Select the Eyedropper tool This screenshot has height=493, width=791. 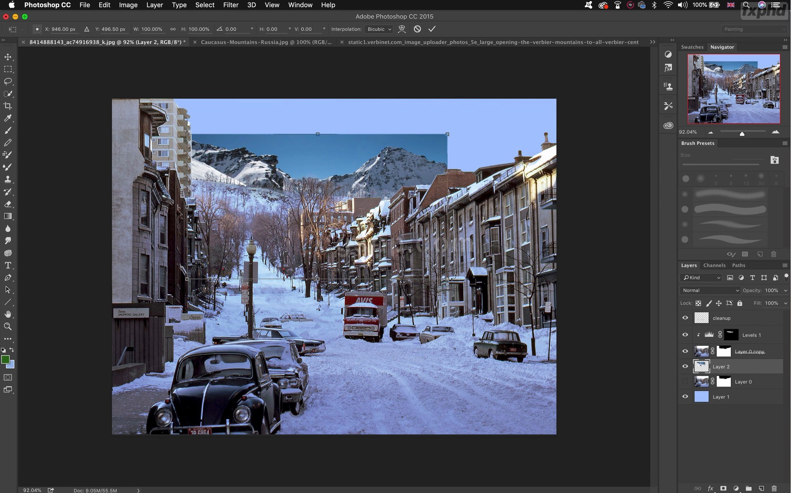click(8, 118)
